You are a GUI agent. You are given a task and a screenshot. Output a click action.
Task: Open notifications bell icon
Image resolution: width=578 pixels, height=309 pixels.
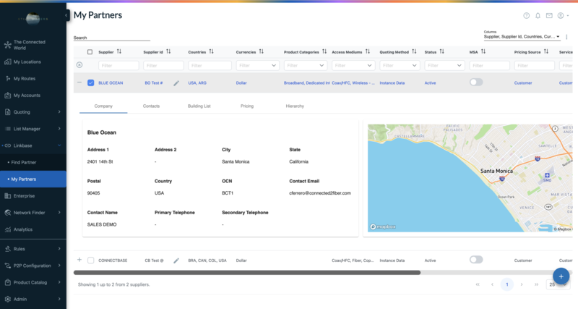tap(538, 15)
